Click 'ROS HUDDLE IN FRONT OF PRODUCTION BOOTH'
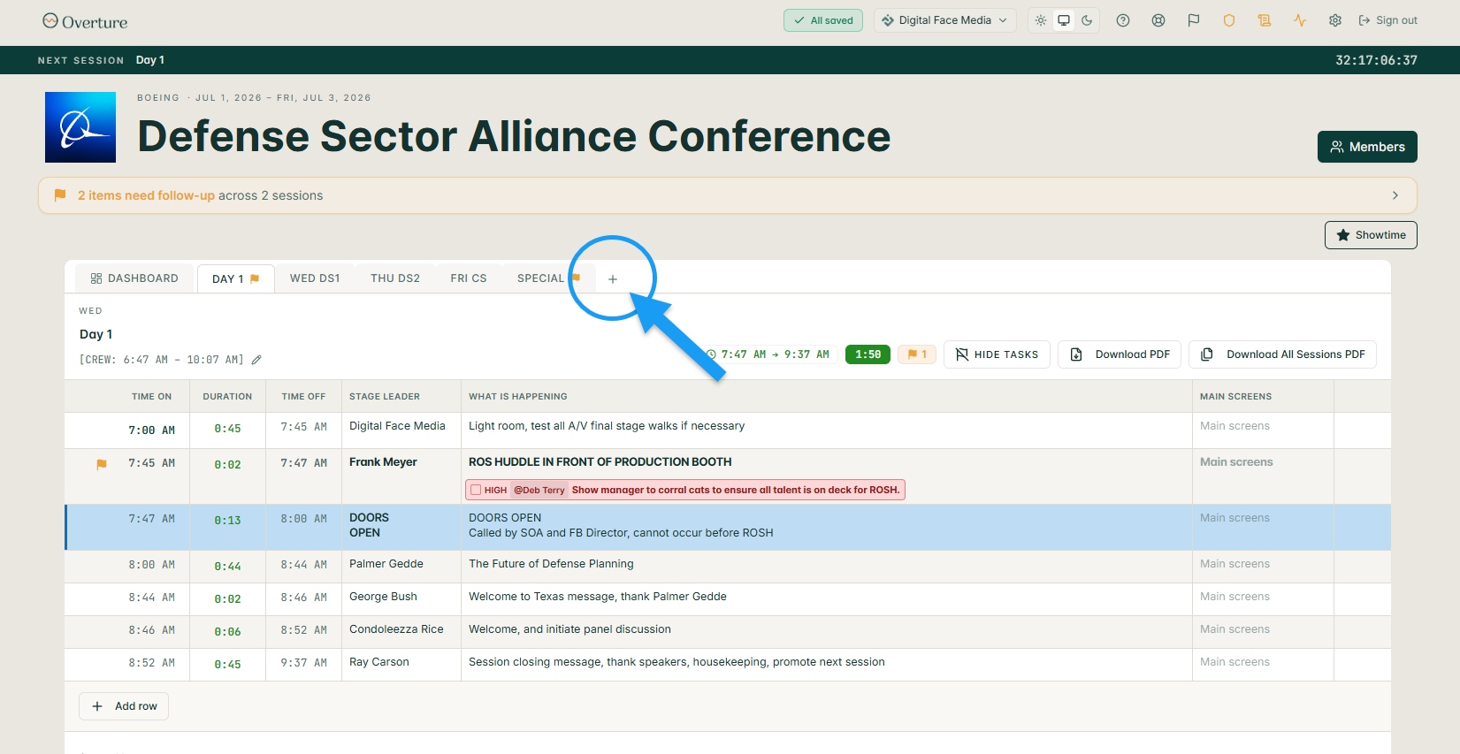The width and height of the screenshot is (1460, 754). point(600,462)
